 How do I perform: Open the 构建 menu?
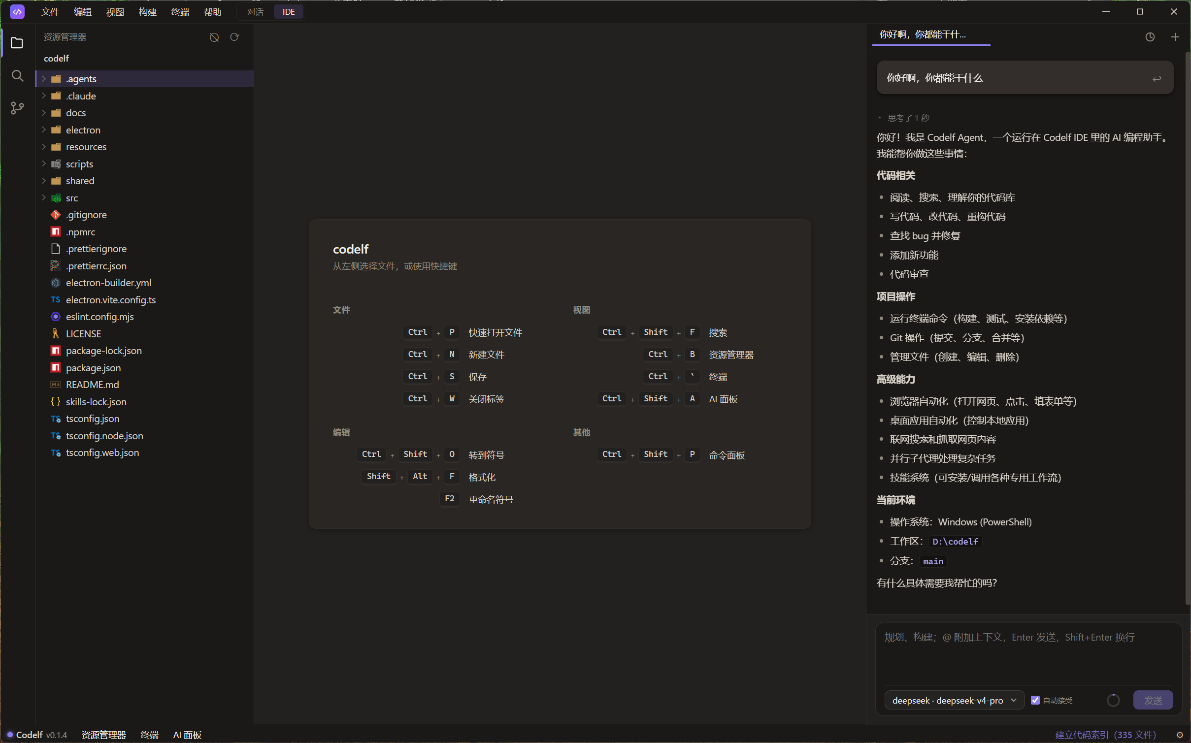[x=148, y=12]
